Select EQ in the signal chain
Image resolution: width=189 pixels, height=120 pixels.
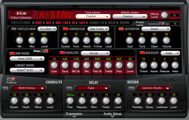(x=73, y=23)
